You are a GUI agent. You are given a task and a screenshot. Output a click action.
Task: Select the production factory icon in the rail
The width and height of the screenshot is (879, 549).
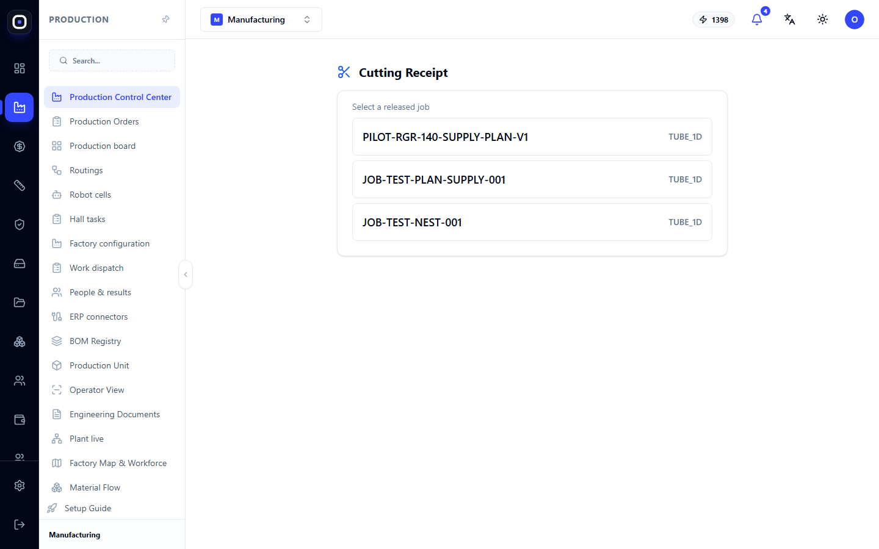pyautogui.click(x=20, y=107)
